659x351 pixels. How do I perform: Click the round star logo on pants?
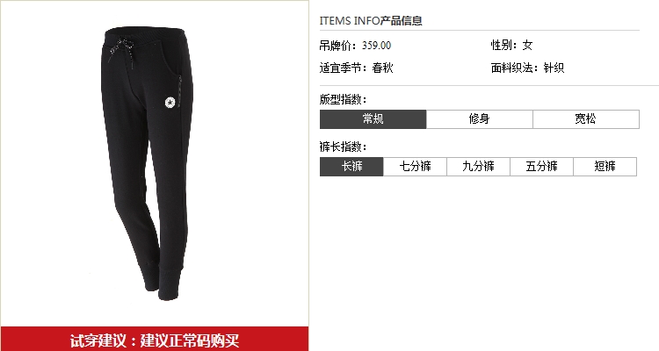(170, 103)
